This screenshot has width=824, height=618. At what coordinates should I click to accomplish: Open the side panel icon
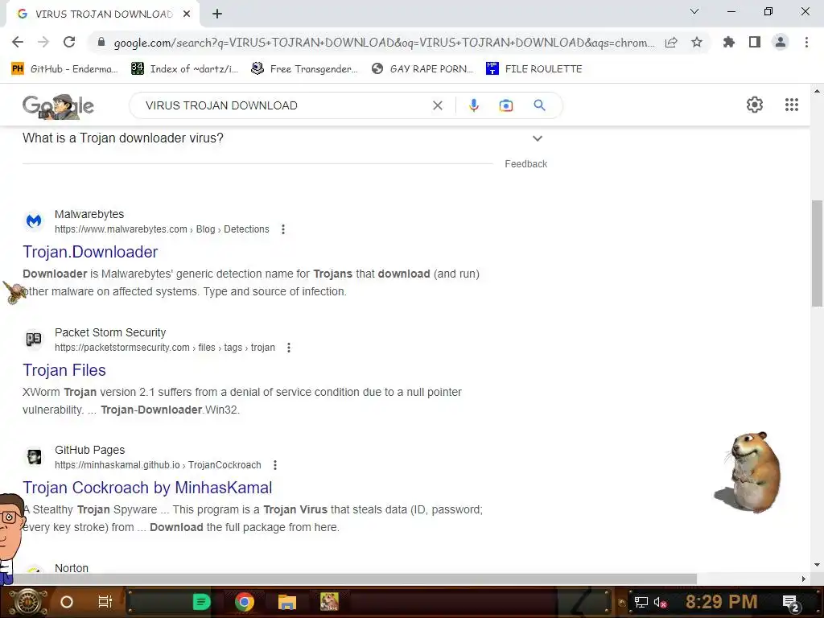[x=755, y=42]
